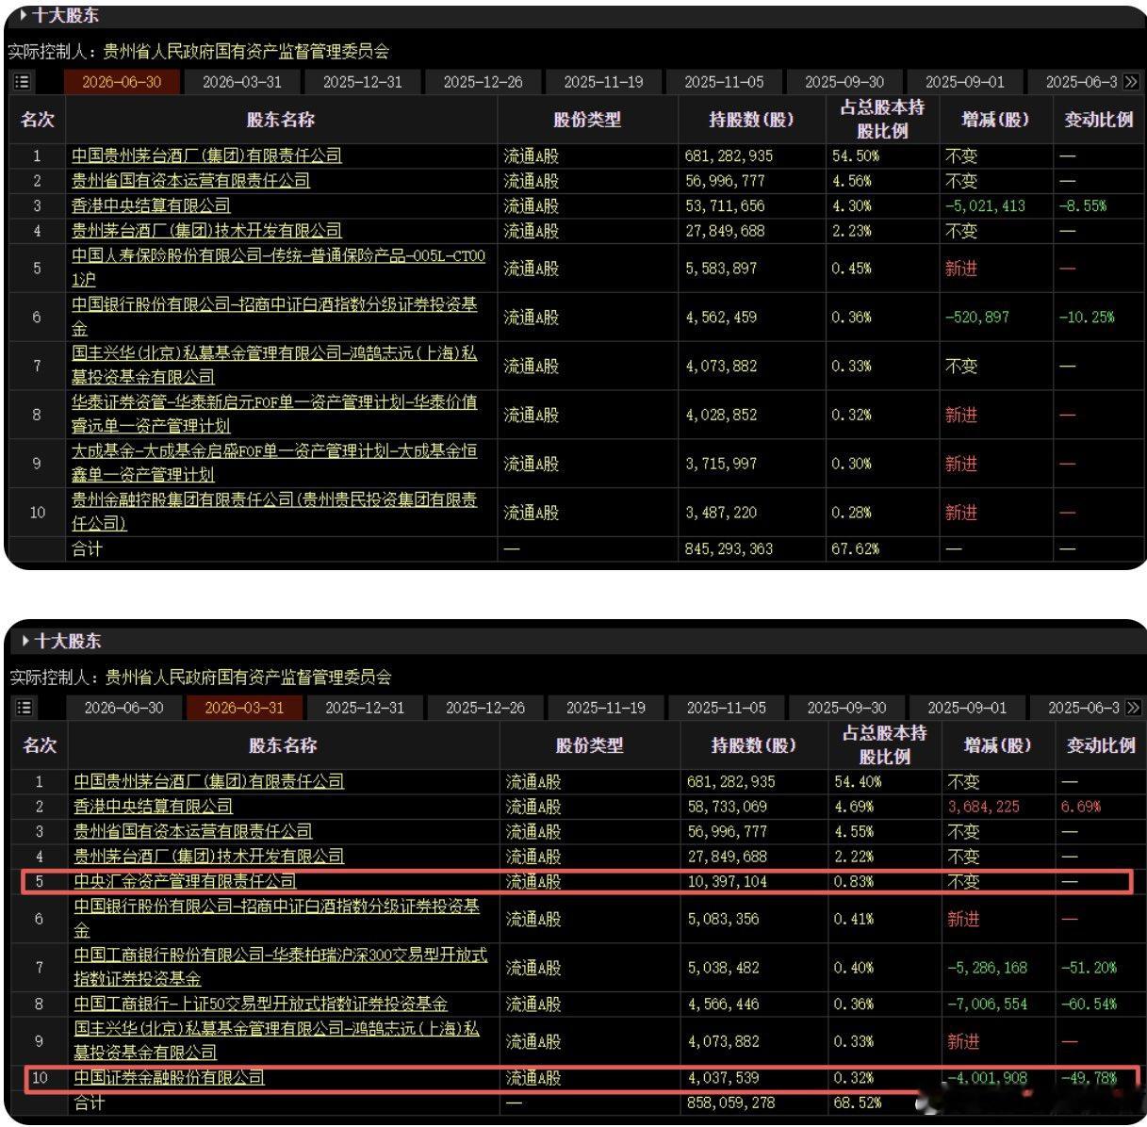Viewport: 1147px width, 1127px height.
Task: Click the holdings value 10,397,104
Action: tap(728, 881)
